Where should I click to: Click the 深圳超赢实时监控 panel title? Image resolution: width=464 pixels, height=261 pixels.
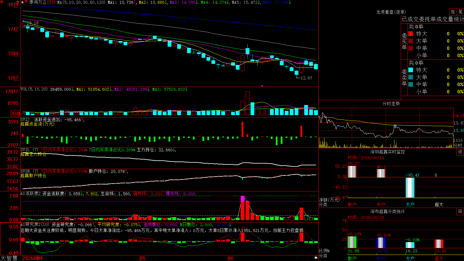tap(387, 152)
